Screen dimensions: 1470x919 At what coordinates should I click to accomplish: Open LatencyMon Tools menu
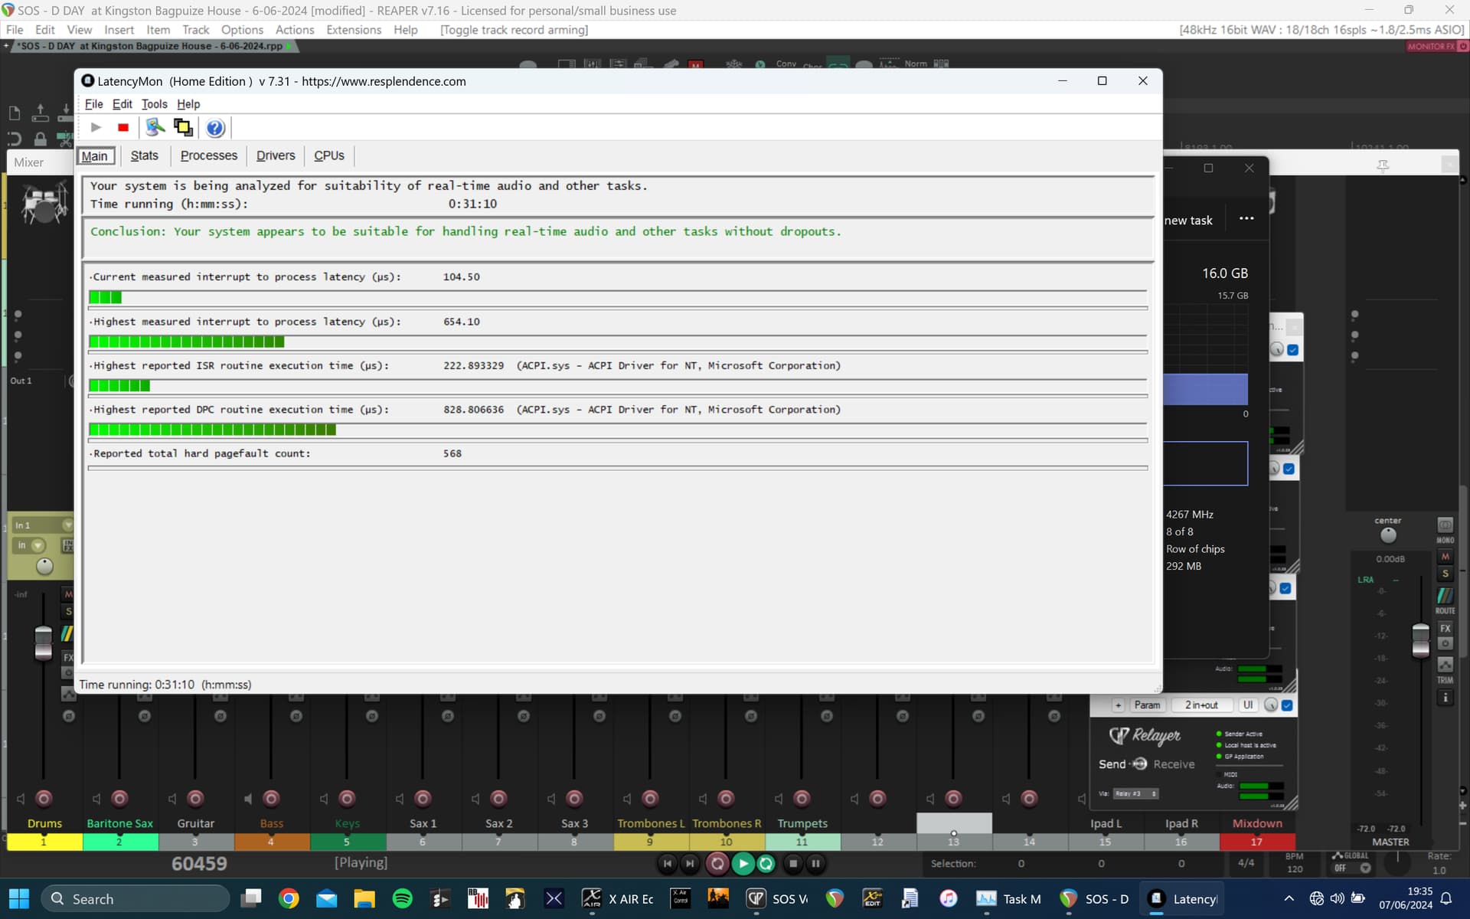click(x=154, y=104)
